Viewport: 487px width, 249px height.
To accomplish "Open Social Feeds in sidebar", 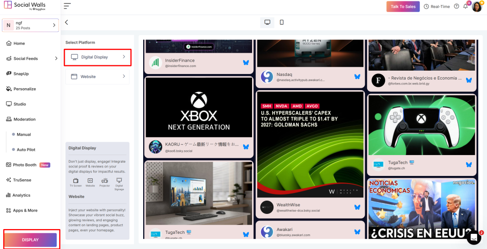I will pyautogui.click(x=22, y=58).
